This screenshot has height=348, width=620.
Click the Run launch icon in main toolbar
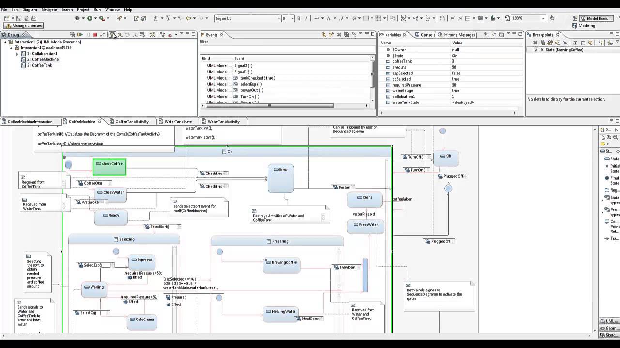point(89,18)
